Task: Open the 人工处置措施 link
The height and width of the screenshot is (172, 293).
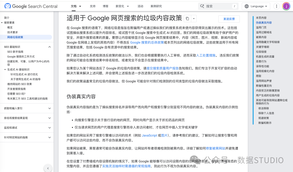Action: tap(206, 56)
